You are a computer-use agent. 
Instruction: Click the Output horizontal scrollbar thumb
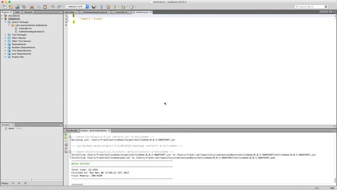(x=77, y=184)
